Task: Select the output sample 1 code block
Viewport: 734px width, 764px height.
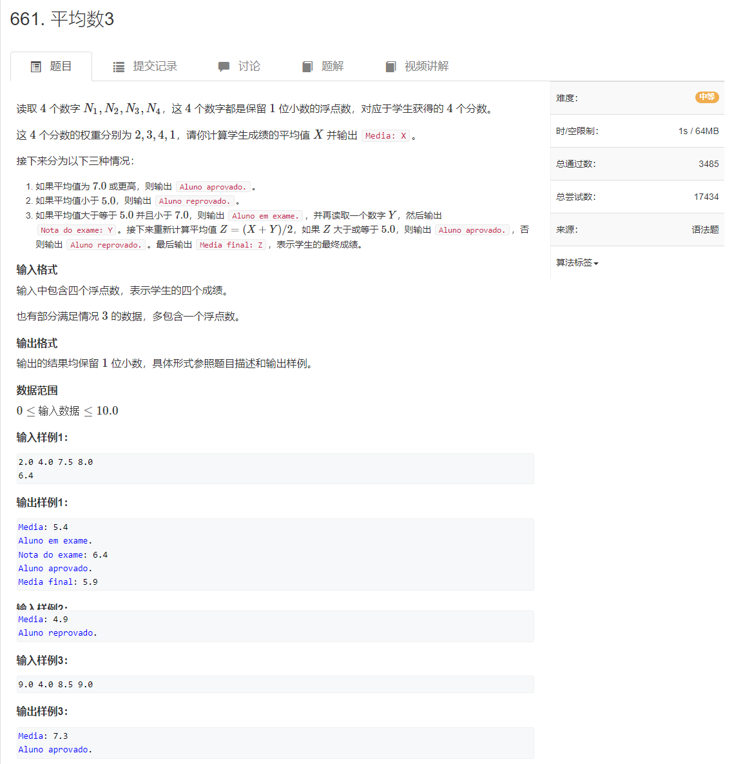Action: point(275,554)
